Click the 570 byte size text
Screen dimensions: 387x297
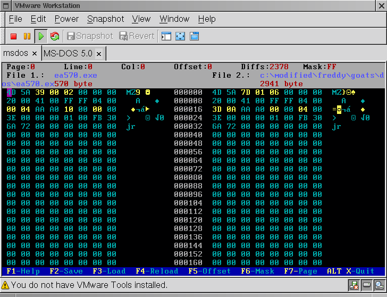click(73, 84)
